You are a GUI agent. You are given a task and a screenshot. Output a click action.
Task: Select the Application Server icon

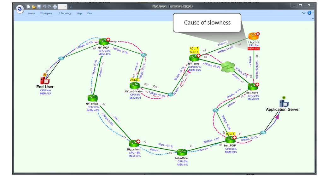coord(284,103)
